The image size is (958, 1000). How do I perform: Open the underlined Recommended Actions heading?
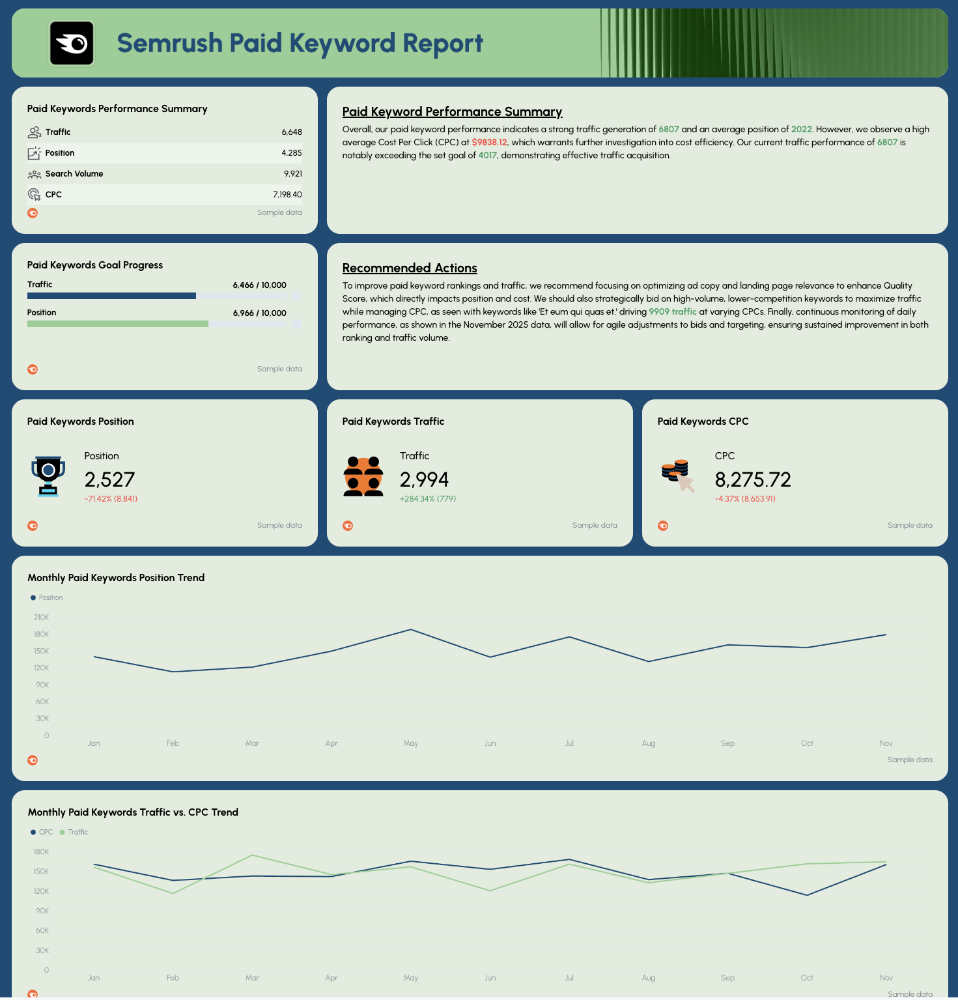pos(410,268)
